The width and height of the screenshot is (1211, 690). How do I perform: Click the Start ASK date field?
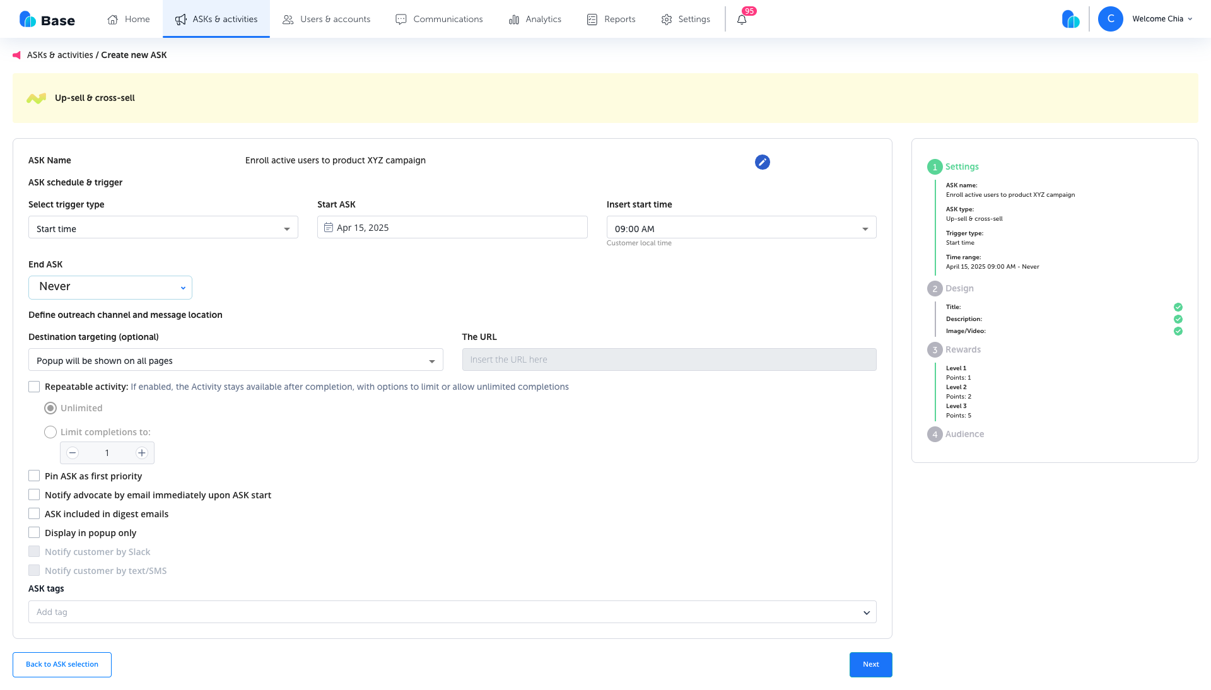tap(452, 227)
